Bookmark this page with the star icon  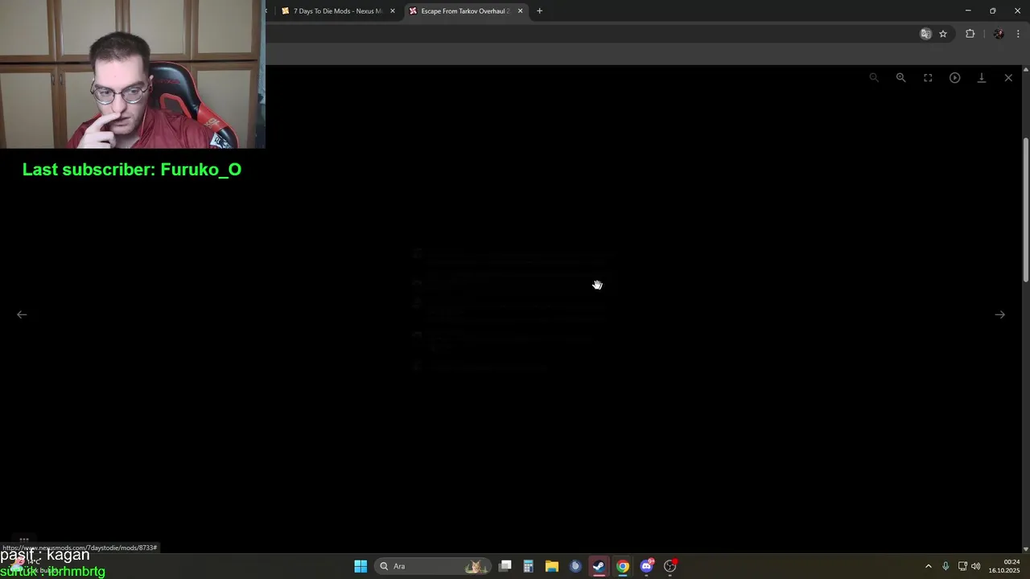click(943, 34)
